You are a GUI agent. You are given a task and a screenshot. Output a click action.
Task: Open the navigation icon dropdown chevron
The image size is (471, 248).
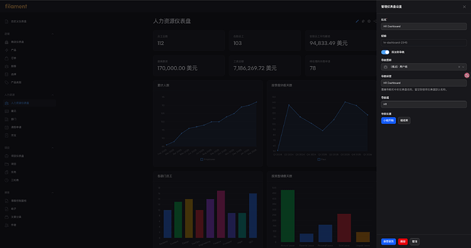(463, 67)
